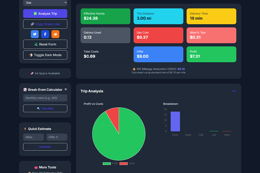Open the Gas fuel type dropdown
The image size is (260, 173).
pos(45,3)
